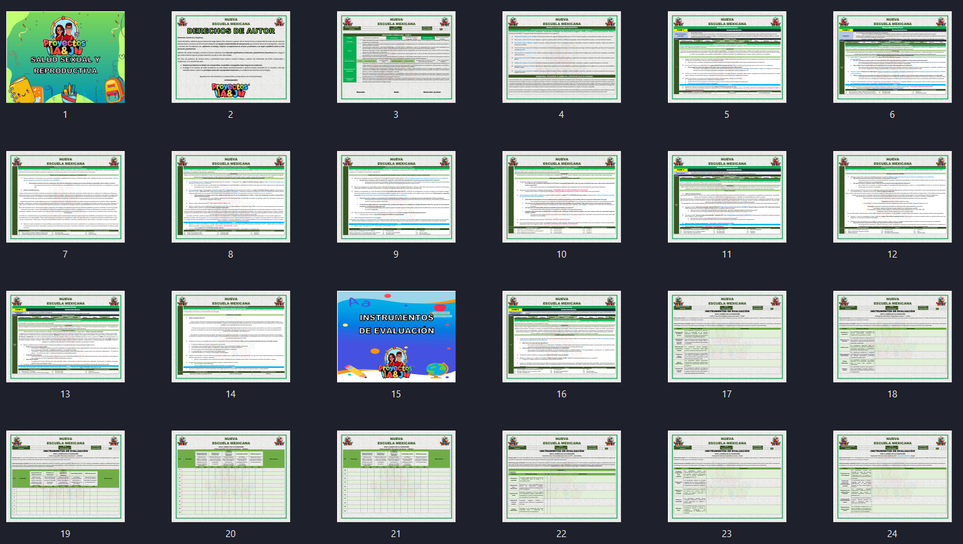Click slide thumbnail number 3
963x544 pixels.
point(396,57)
